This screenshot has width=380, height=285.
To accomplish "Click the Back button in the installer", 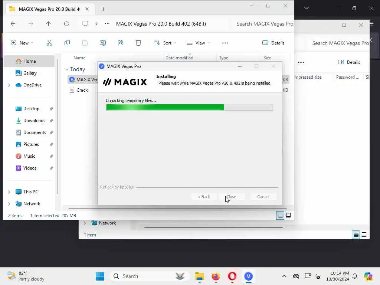I will click(204, 197).
